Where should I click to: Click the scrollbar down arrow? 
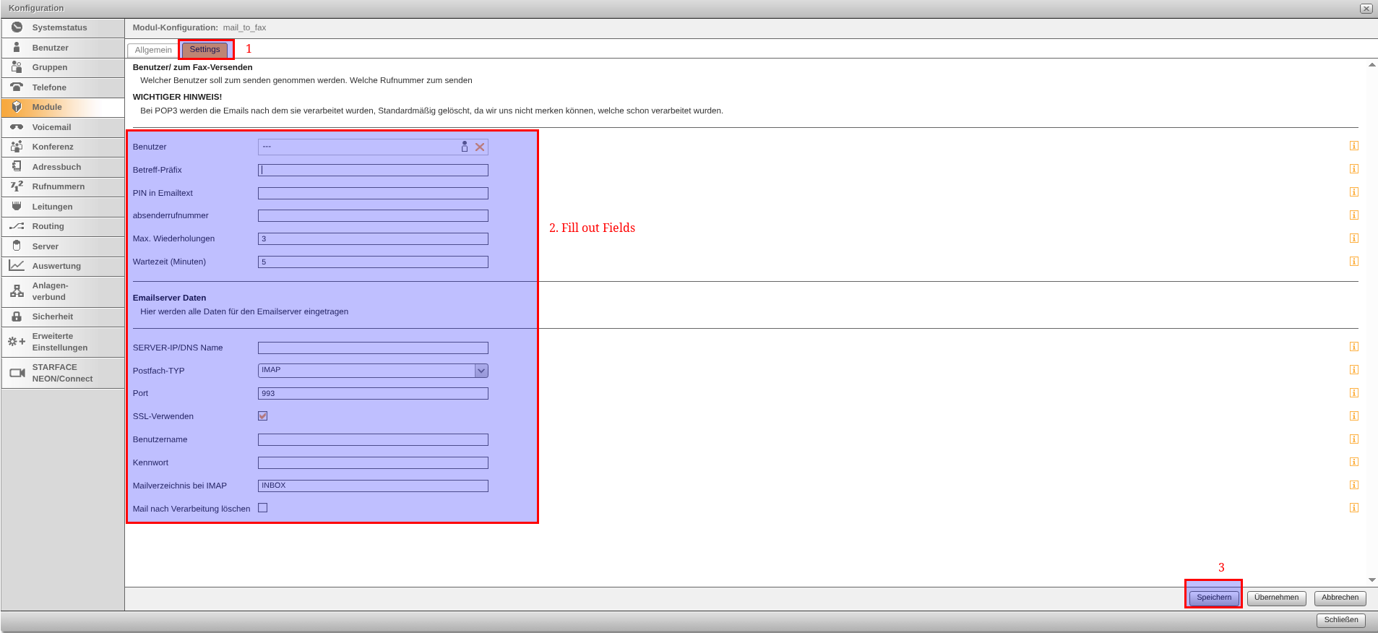coord(1371,580)
